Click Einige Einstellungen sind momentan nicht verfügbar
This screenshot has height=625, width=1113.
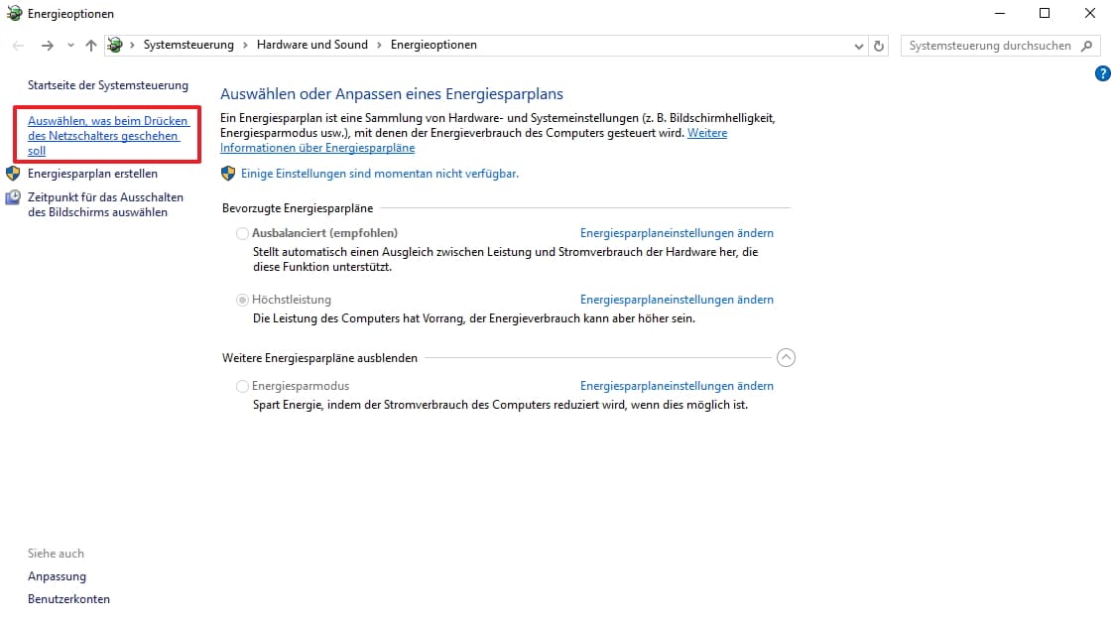pos(380,174)
